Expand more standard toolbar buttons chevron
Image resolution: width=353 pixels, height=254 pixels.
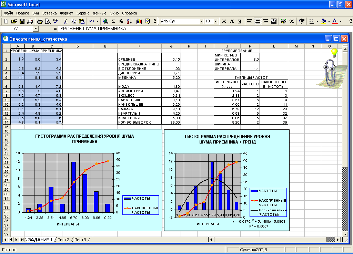click(155, 21)
